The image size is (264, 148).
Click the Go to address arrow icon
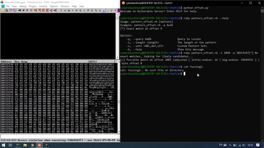55,10
